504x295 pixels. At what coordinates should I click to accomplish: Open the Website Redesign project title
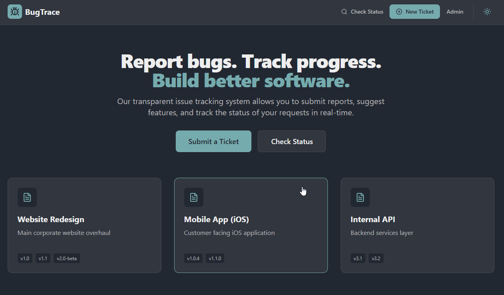[51, 219]
